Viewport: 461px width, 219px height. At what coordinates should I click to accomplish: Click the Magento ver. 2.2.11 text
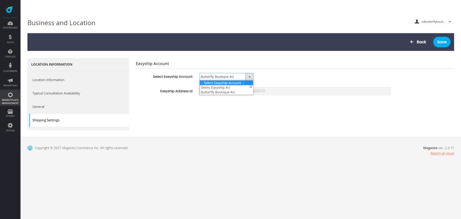(438, 148)
